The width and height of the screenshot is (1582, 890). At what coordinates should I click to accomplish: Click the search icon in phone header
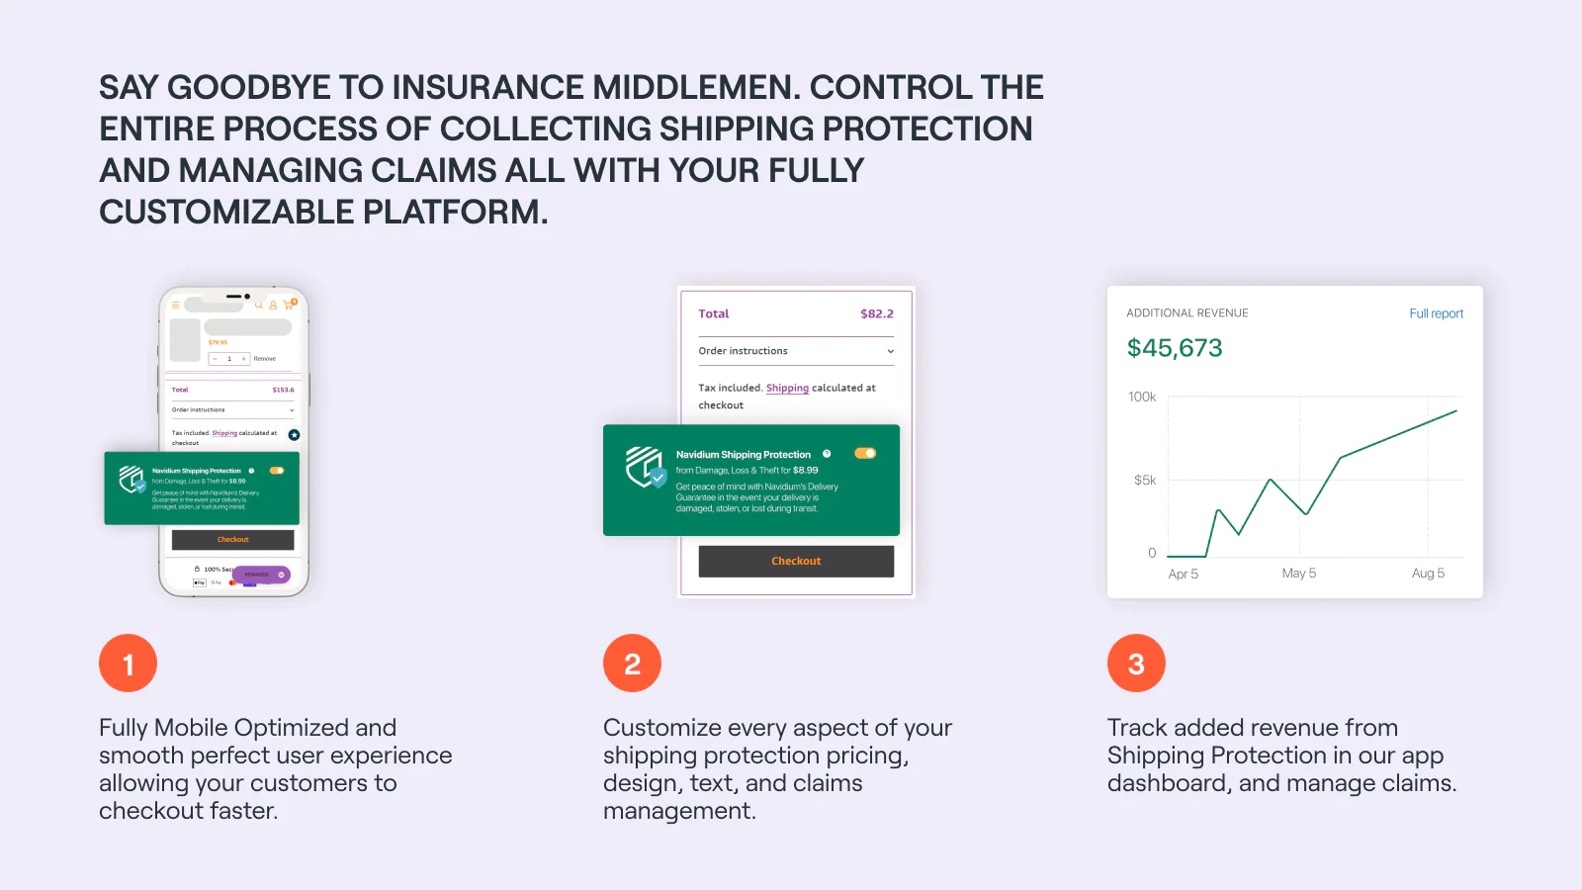click(259, 305)
